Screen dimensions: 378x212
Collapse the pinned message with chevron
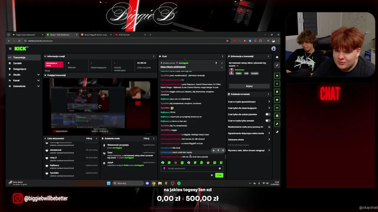tap(222, 67)
